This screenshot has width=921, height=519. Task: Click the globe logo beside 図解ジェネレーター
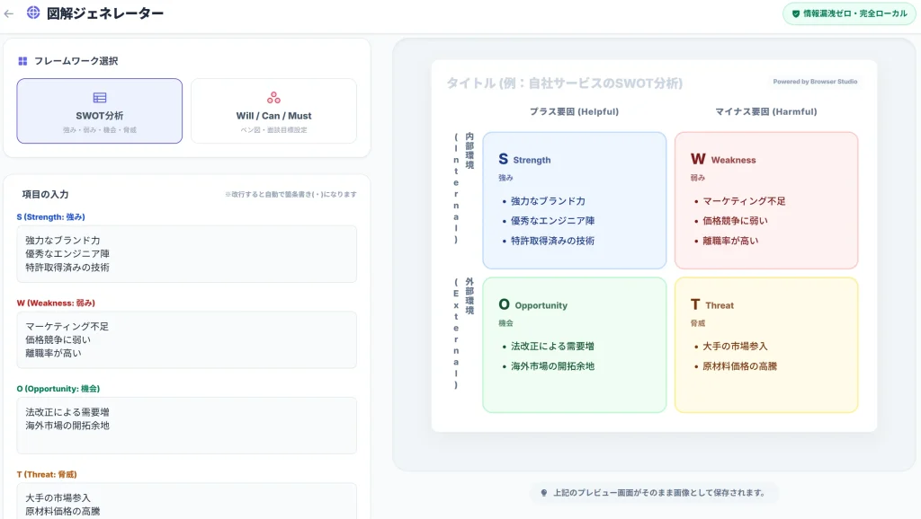coord(33,13)
